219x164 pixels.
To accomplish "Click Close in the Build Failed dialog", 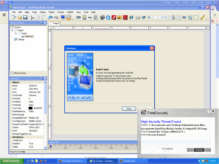I will click(x=129, y=109).
